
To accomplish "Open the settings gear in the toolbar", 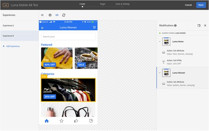I will 50,15.
